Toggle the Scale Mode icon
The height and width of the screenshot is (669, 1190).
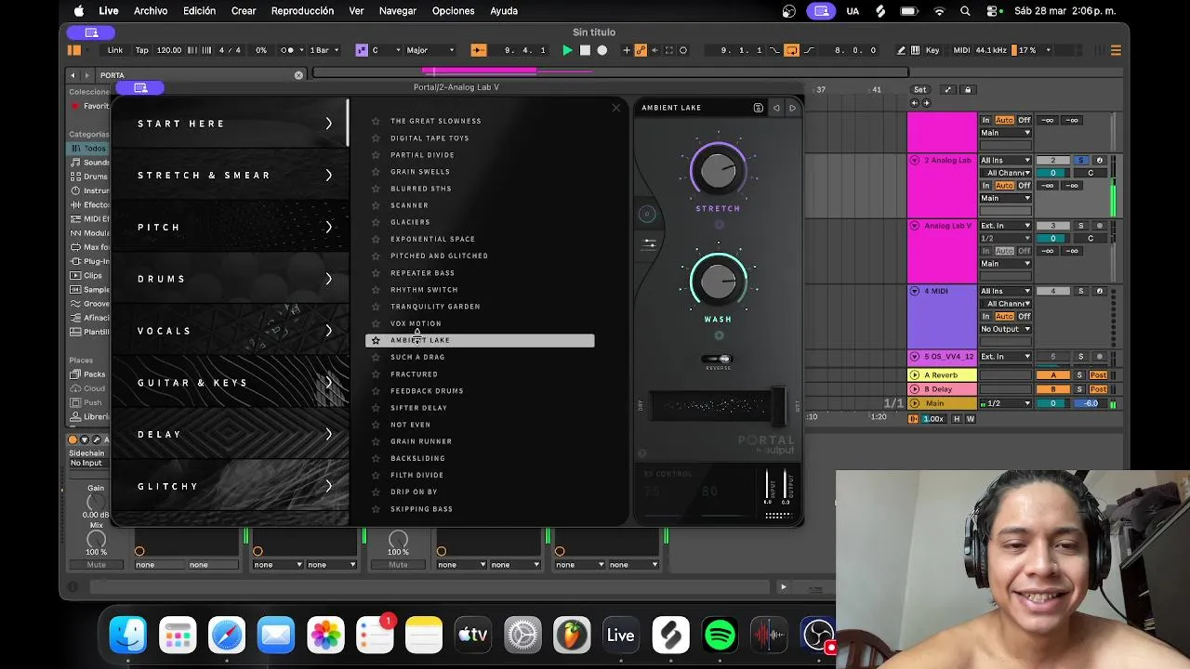tap(361, 50)
